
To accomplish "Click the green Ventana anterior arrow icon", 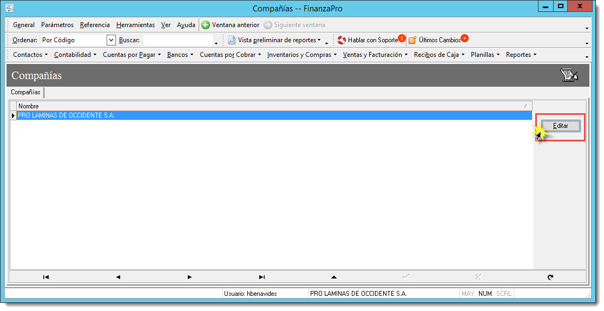I will 206,25.
